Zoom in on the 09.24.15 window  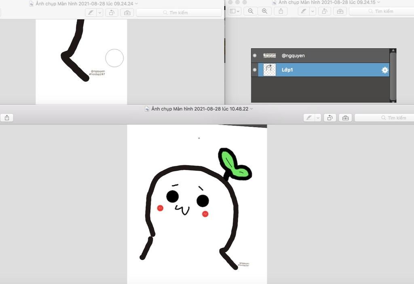264,11
